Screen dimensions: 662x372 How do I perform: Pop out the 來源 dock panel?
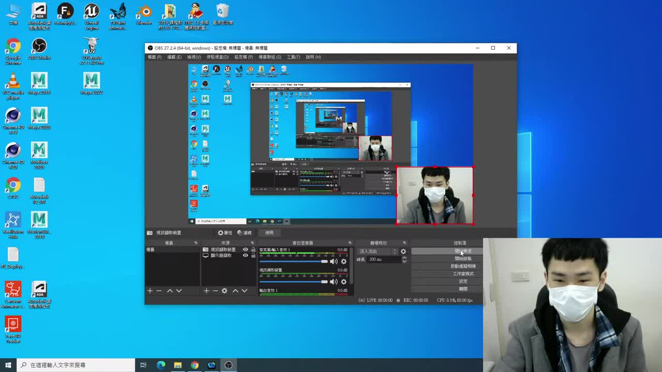pos(253,243)
